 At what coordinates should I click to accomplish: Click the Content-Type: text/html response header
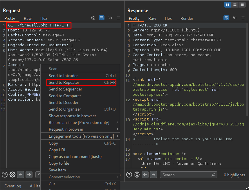tap(177, 40)
